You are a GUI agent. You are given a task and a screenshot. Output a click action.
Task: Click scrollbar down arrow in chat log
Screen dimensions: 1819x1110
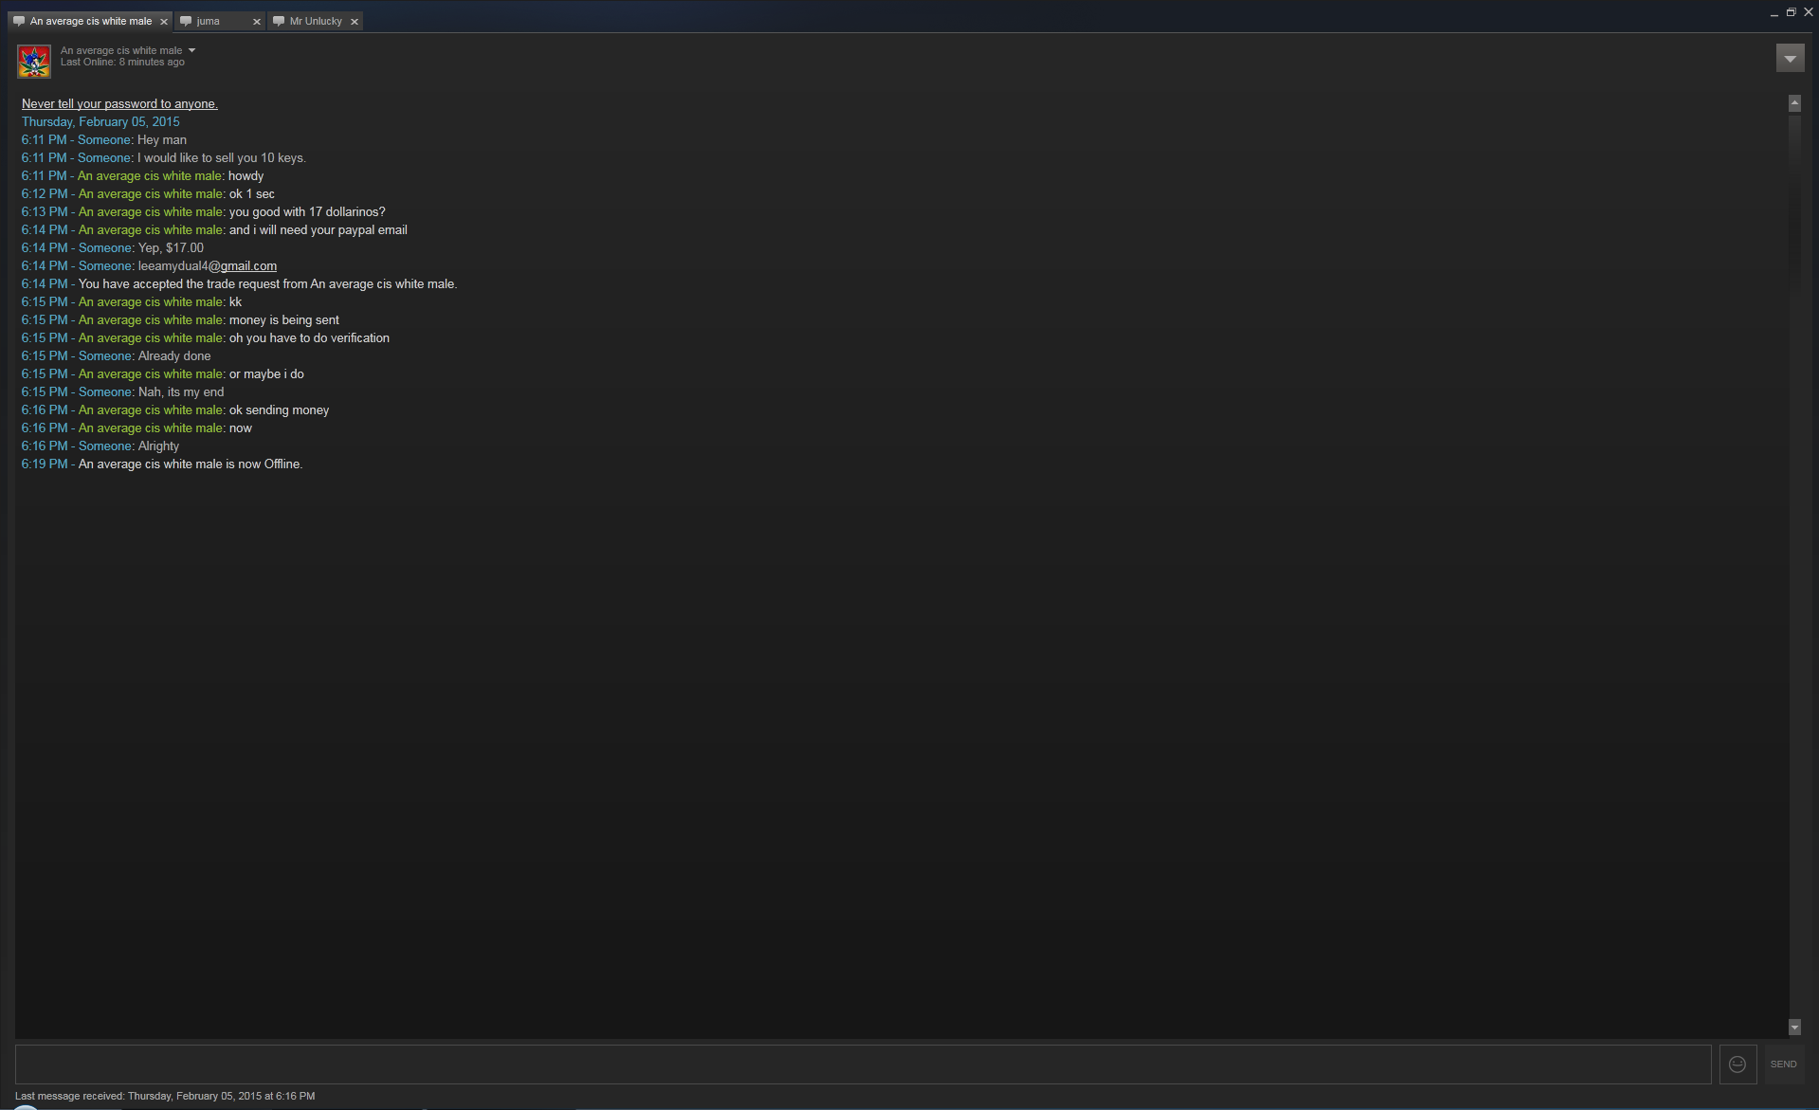click(x=1794, y=1028)
